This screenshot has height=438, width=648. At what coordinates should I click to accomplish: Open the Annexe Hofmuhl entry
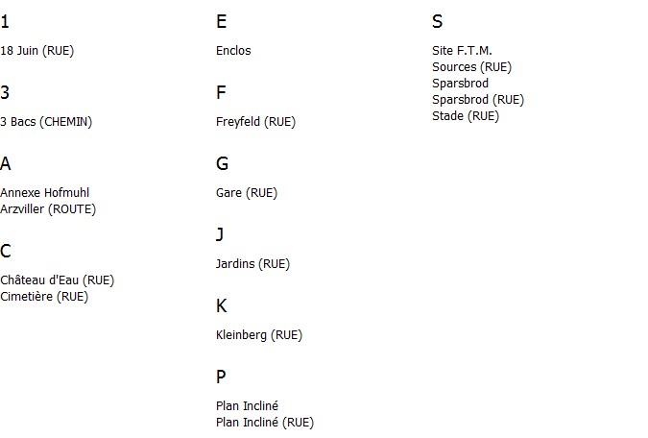tap(44, 193)
